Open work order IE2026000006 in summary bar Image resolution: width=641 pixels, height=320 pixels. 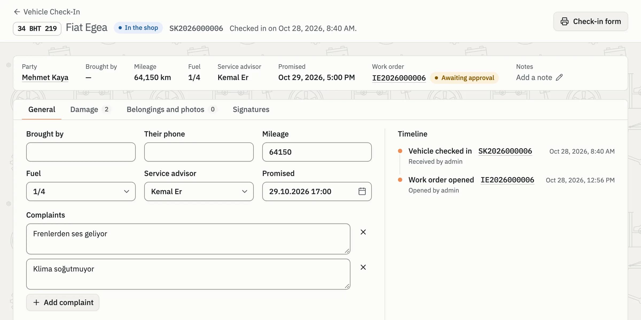point(399,78)
